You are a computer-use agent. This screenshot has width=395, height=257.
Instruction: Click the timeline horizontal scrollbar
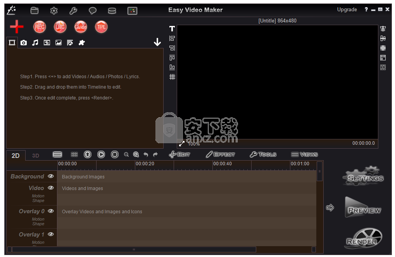click(134, 250)
